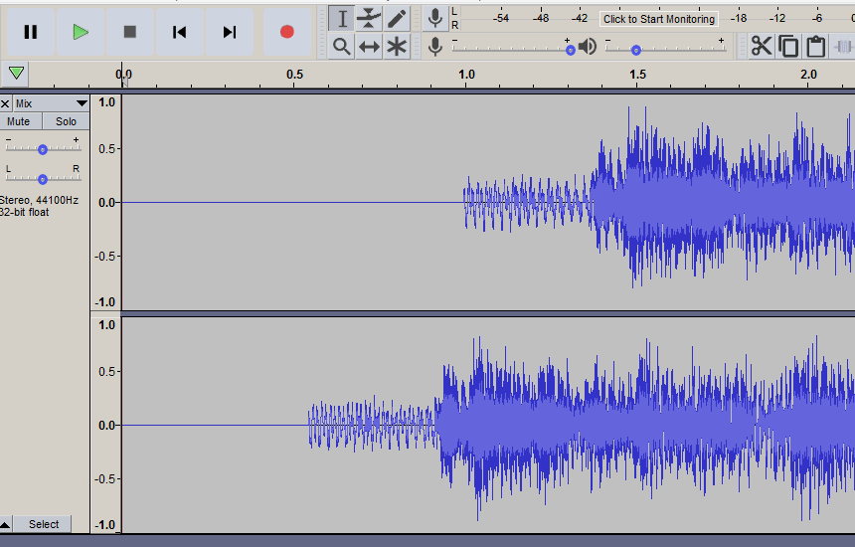Image resolution: width=855 pixels, height=547 pixels.
Task: Choose the Envelope tool
Action: [370, 19]
